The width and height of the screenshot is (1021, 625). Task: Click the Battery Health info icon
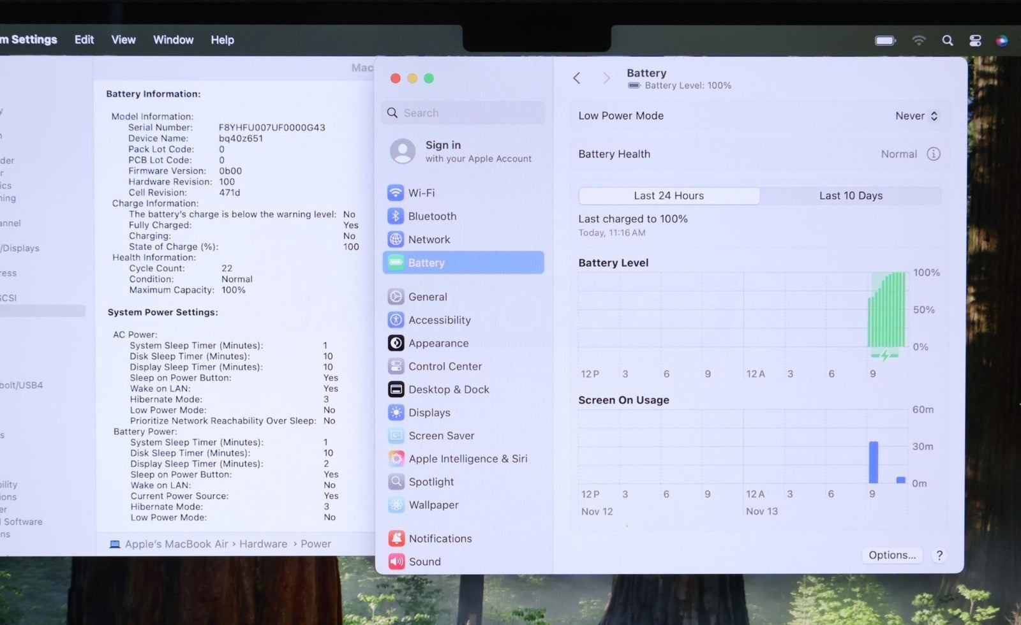(933, 154)
